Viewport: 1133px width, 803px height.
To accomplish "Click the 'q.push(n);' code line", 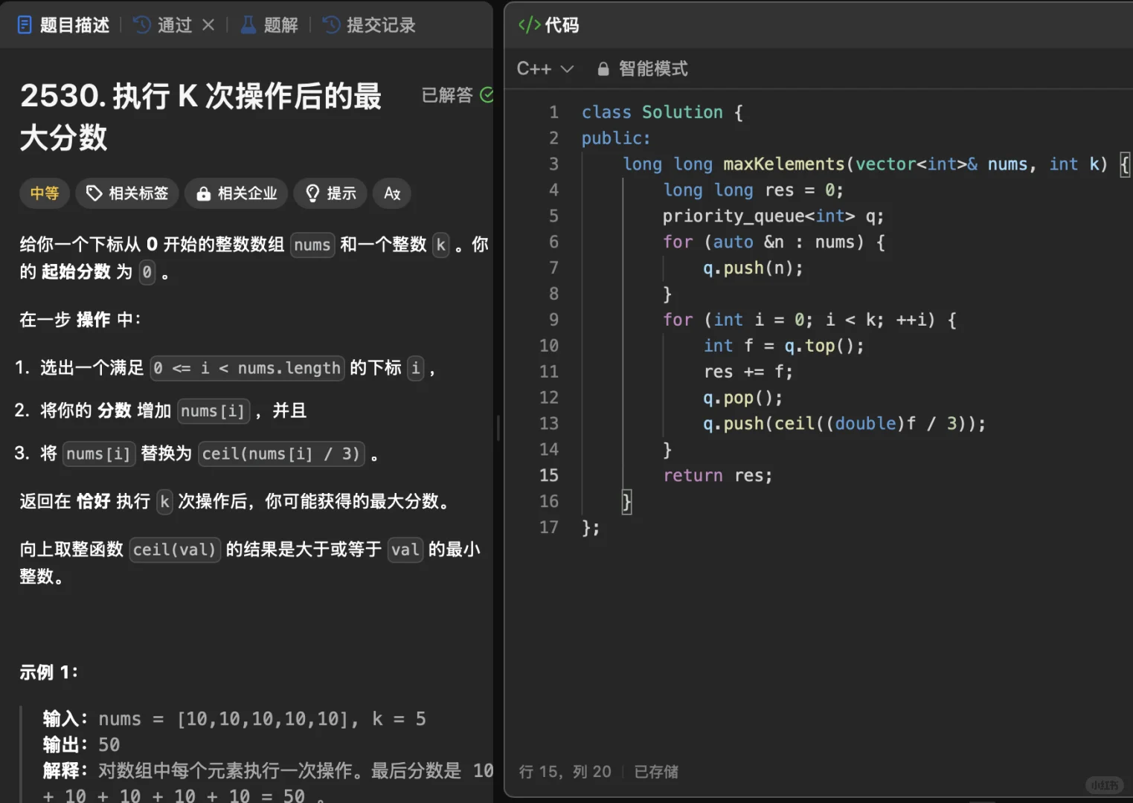I will click(753, 268).
